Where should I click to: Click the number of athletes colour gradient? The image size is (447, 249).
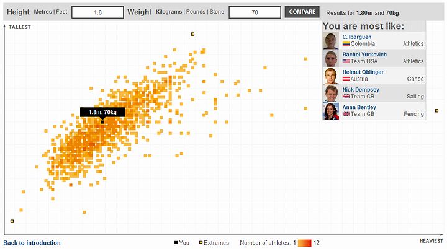(304, 243)
